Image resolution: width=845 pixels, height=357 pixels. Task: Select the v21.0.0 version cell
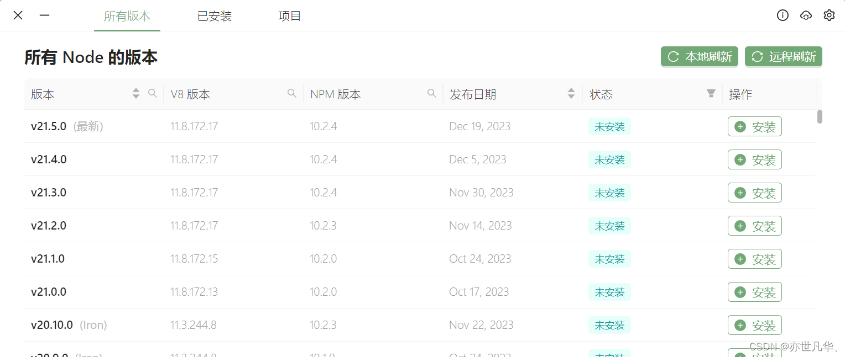[94, 292]
